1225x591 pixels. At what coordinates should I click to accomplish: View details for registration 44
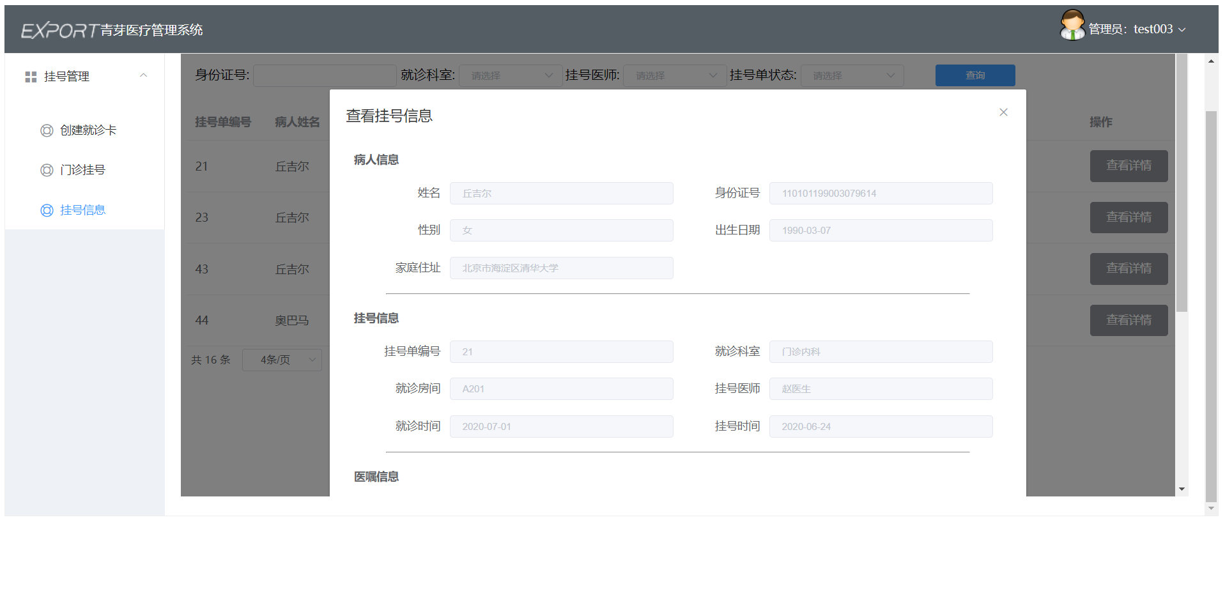click(x=1129, y=321)
